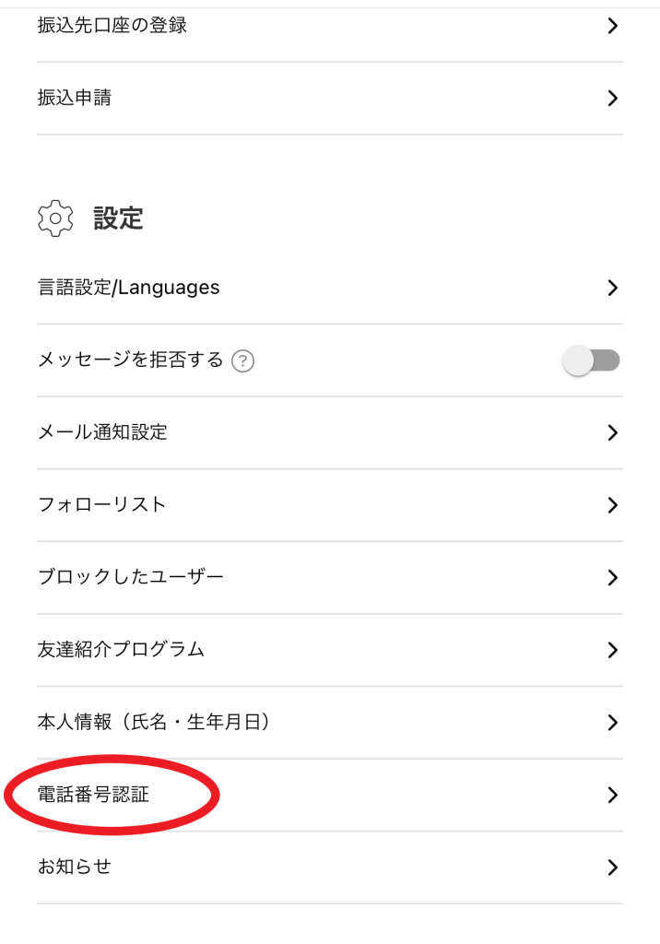Image resolution: width=660 pixels, height=944 pixels.
Task: View the フォローリスト entry
Action: (x=102, y=505)
